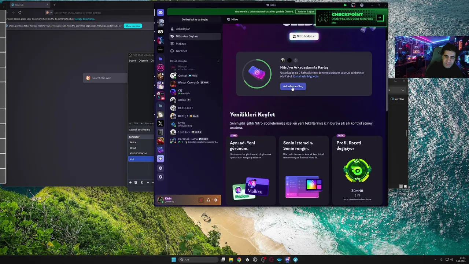Open DM with BEYDEM1R

pyautogui.click(x=195, y=108)
